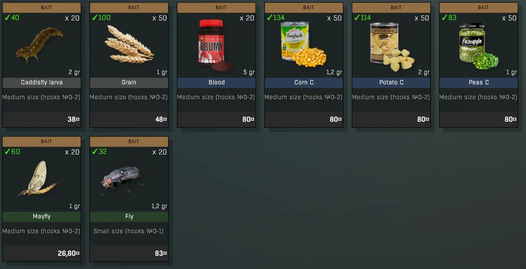Click the Caddisfly larva bait image
The width and height of the screenshot is (526, 269).
pos(40,44)
